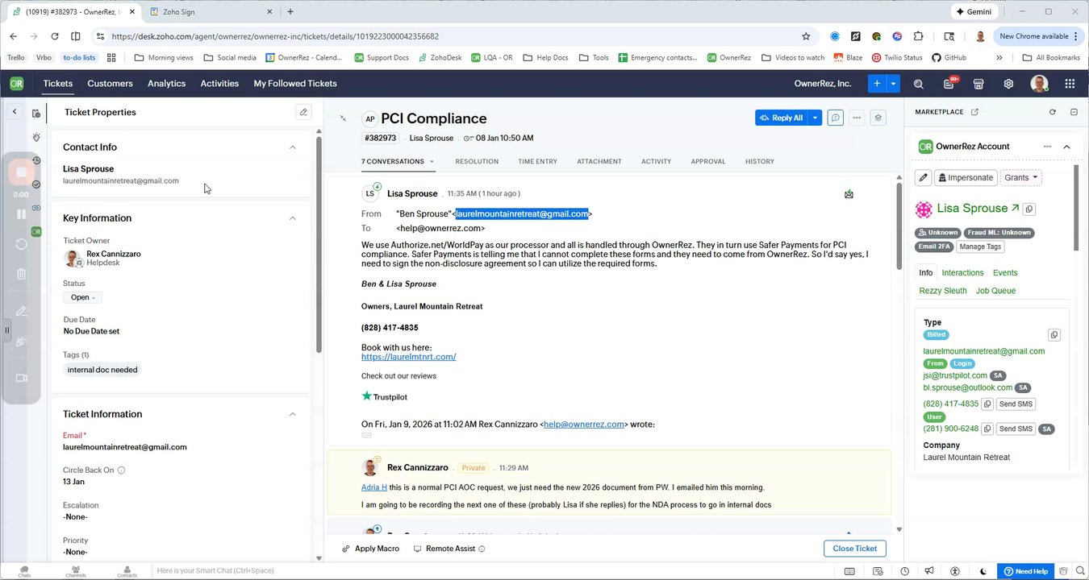This screenshot has width=1089, height=580.
Task: Collapse the Key Information section
Action: pos(292,218)
